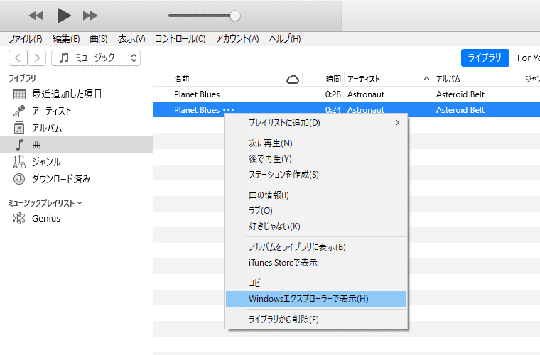Choose 後で再生(Y) from the context menu
This screenshot has width=540, height=355.
click(315, 159)
